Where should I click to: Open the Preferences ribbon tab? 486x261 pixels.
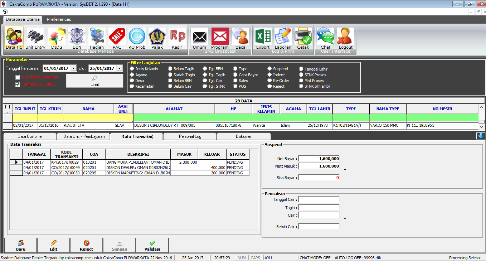coord(59,19)
